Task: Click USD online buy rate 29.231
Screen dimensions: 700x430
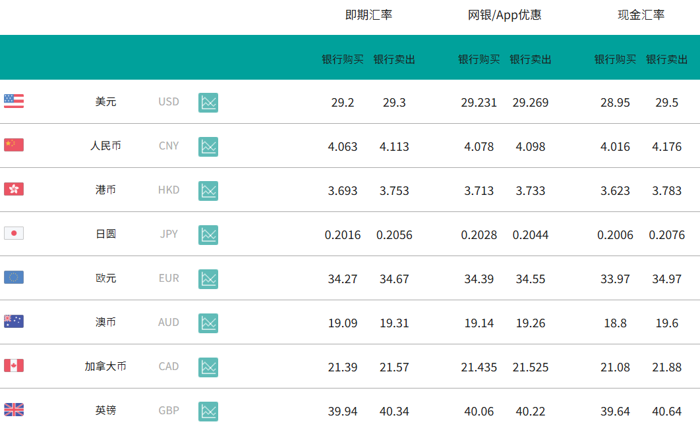Action: click(x=479, y=103)
